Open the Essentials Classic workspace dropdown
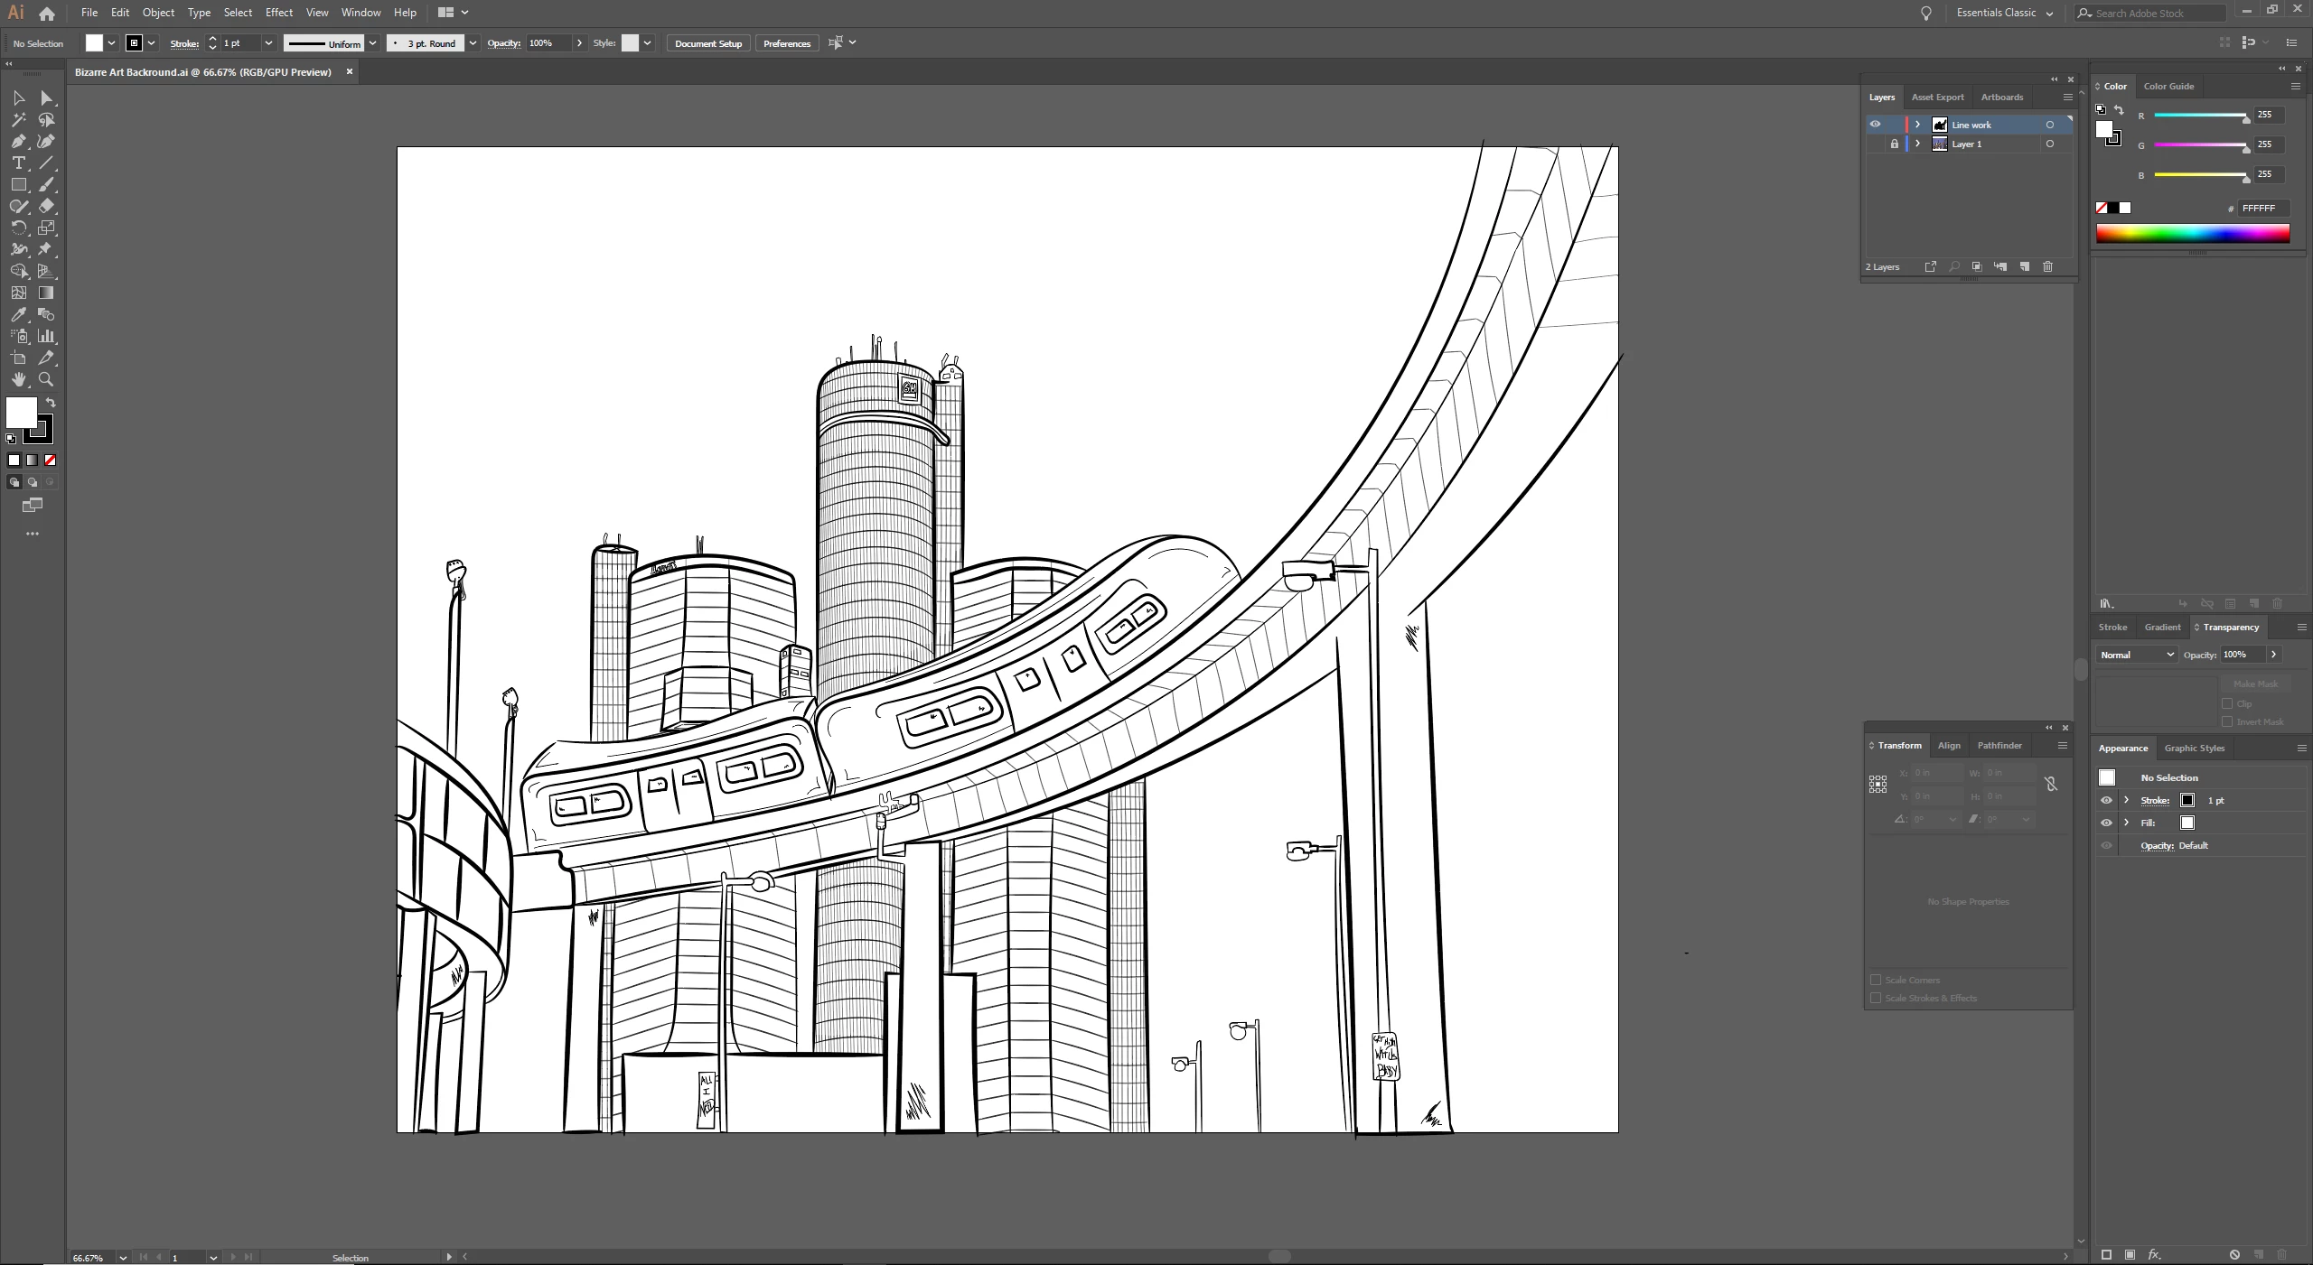Viewport: 2313px width, 1265px height. [2004, 13]
